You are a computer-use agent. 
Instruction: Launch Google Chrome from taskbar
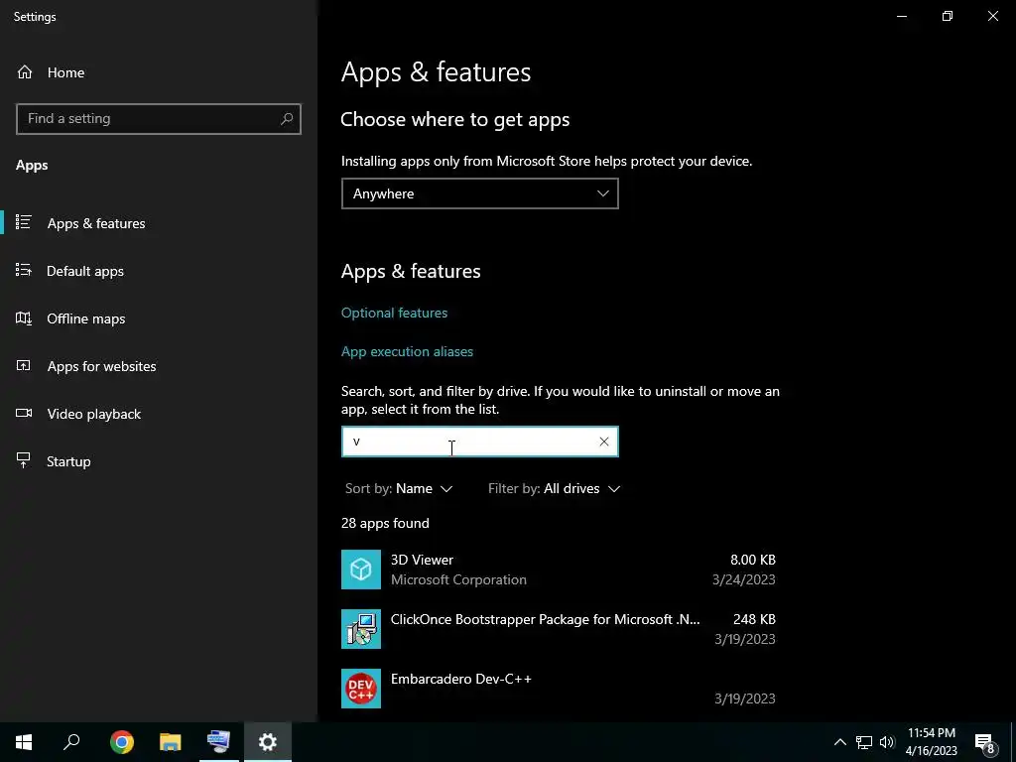click(x=122, y=742)
